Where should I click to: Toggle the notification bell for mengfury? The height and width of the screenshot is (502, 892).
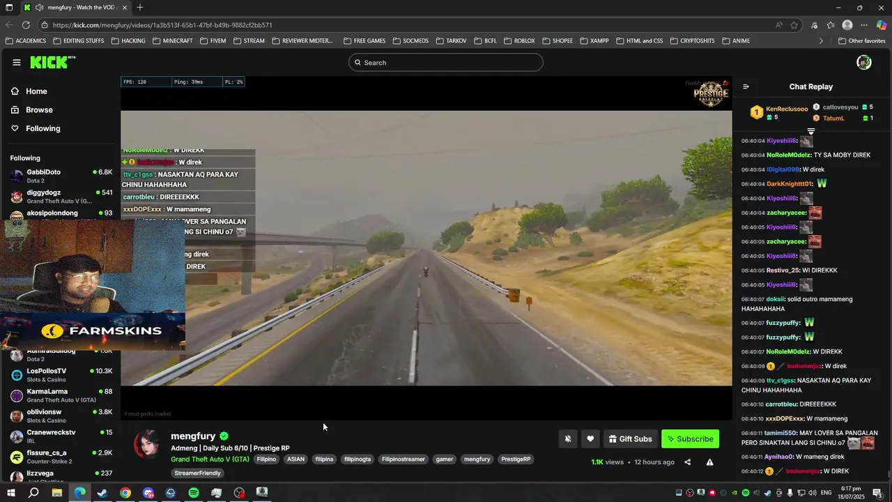(568, 439)
